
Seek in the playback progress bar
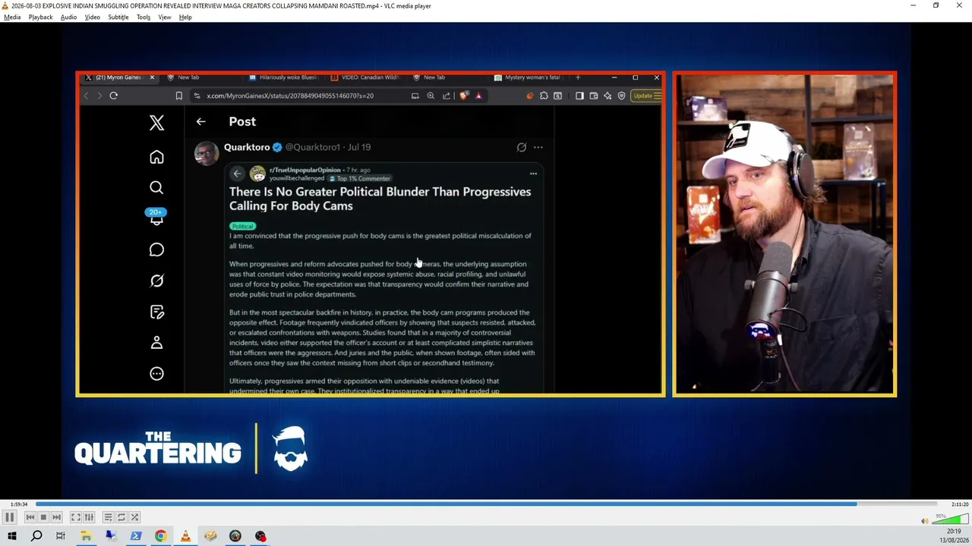click(x=486, y=504)
